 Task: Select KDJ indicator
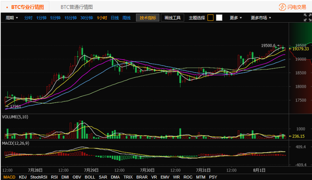pyautogui.click(x=23, y=177)
